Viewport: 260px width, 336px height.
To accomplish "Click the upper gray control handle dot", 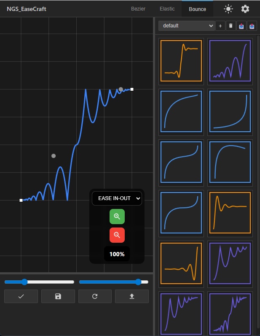I will pos(121,89).
